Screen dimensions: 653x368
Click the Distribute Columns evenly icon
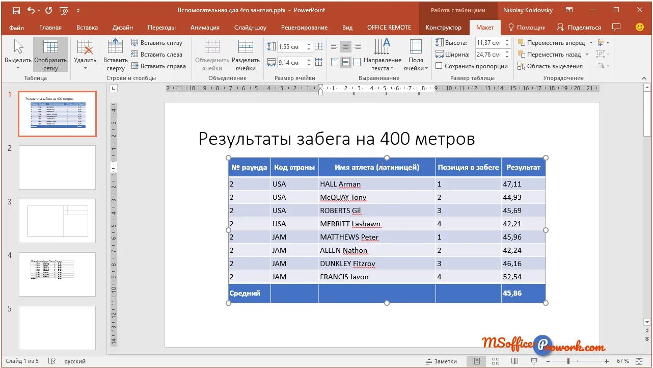[x=319, y=62]
